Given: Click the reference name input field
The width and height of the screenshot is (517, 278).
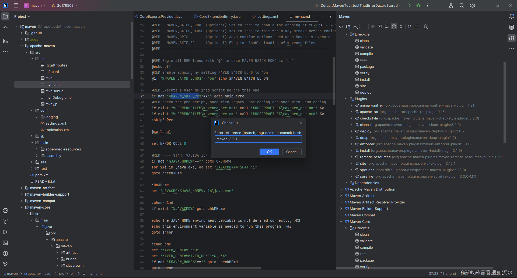Looking at the screenshot, I should [x=258, y=139].
